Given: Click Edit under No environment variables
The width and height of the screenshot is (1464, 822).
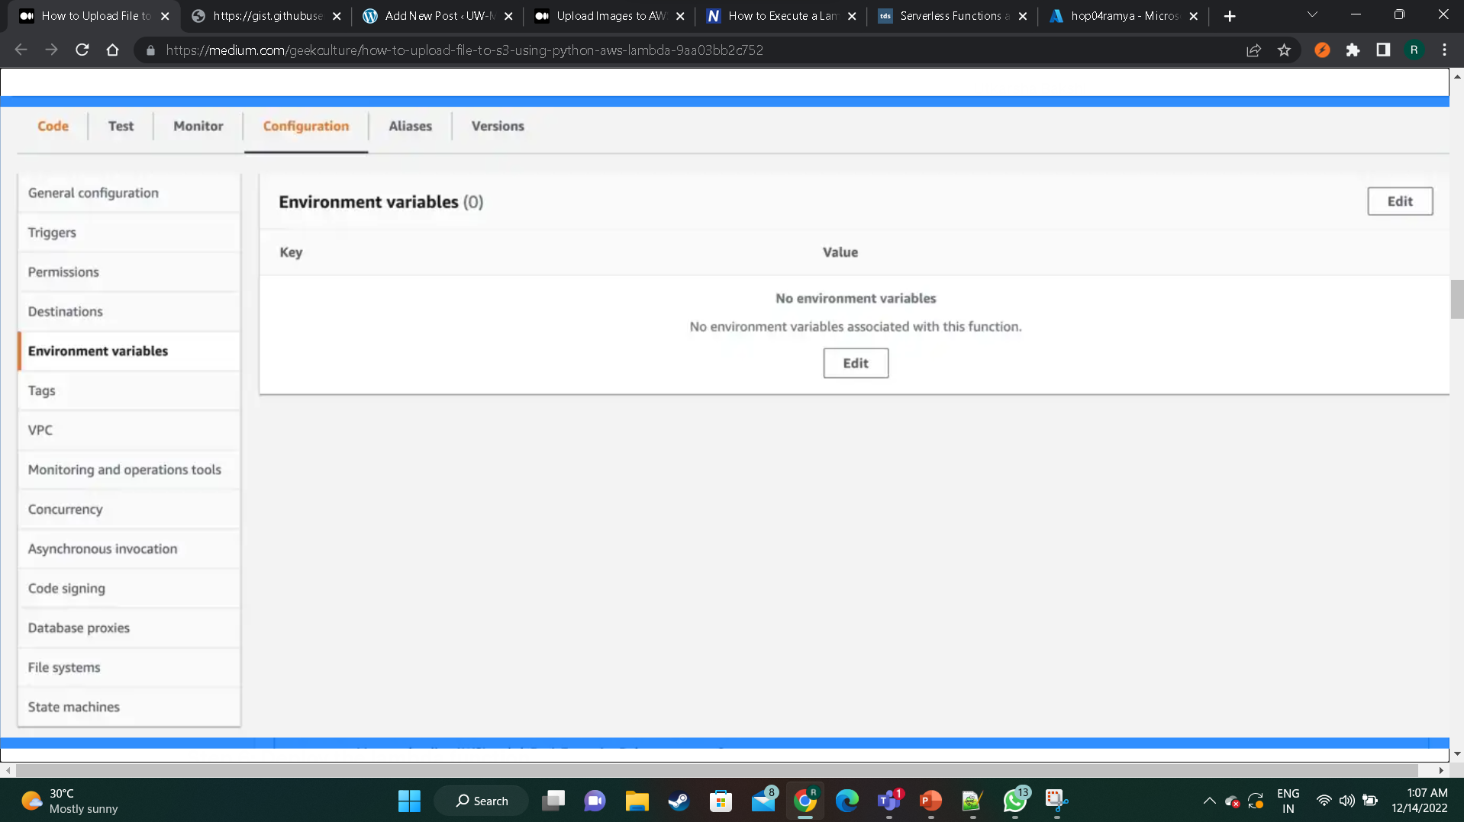Looking at the screenshot, I should (x=855, y=362).
